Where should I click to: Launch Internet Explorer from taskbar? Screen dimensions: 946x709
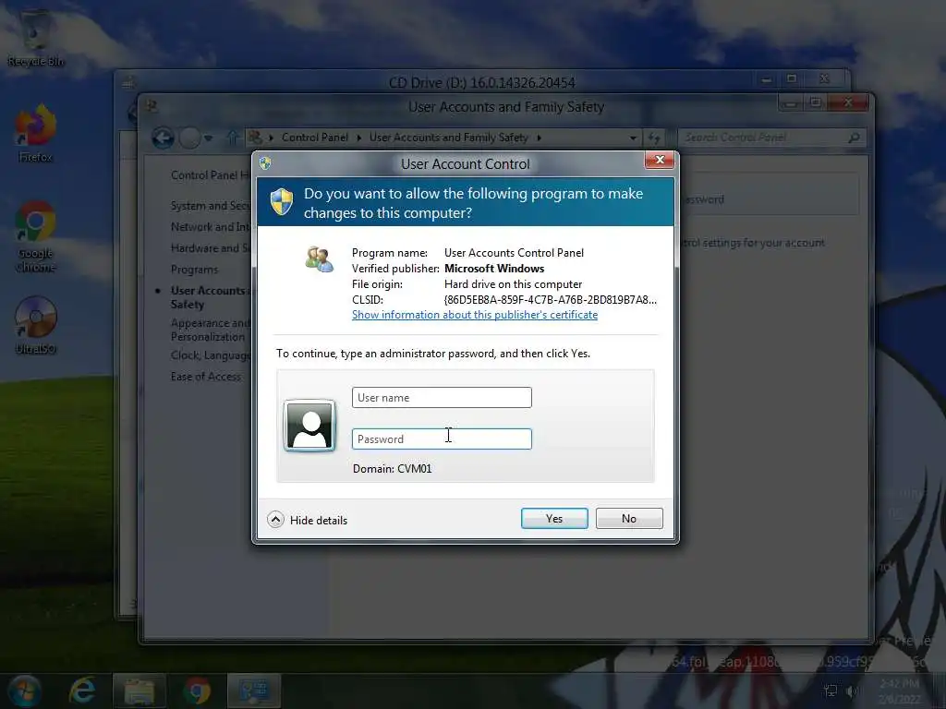[82, 691]
